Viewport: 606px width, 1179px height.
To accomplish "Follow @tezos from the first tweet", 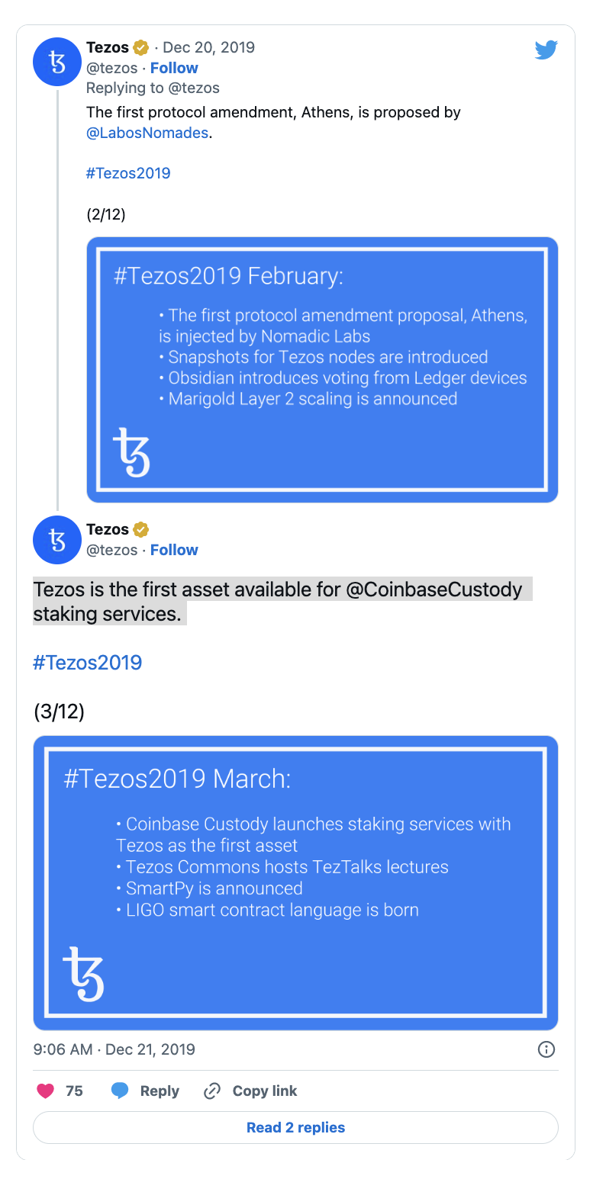I will tap(174, 68).
